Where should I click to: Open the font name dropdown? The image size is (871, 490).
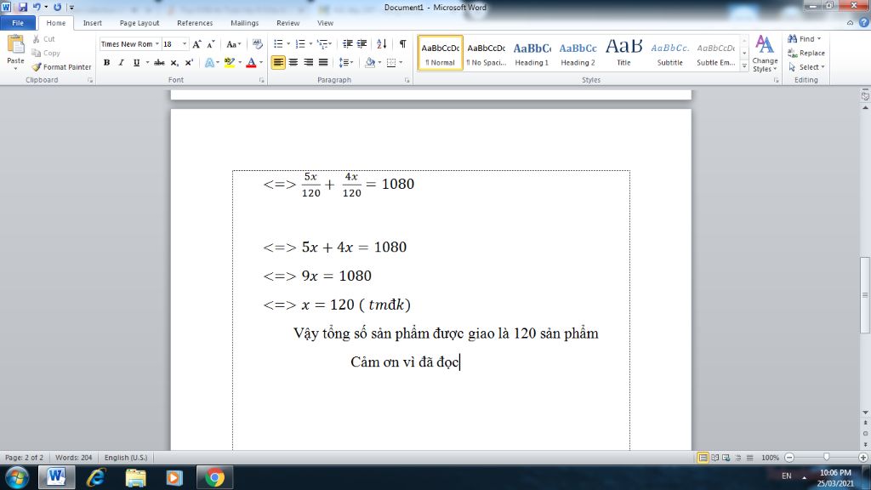click(157, 44)
